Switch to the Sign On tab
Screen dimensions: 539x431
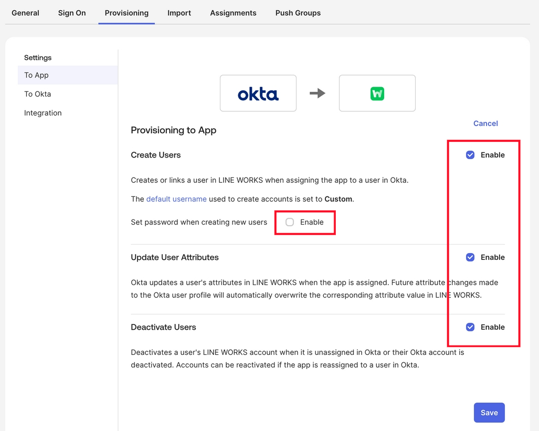[x=72, y=13]
